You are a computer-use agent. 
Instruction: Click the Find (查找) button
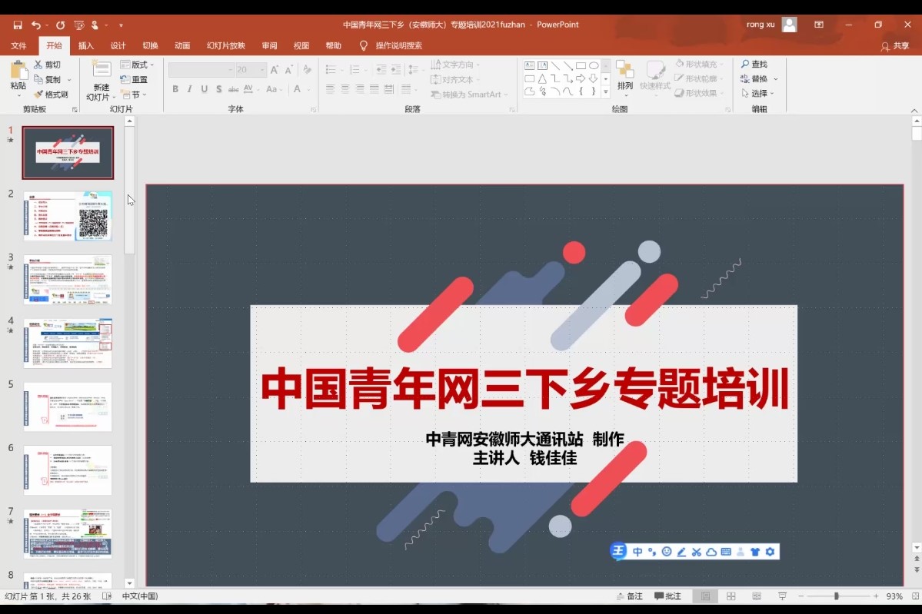[754, 65]
